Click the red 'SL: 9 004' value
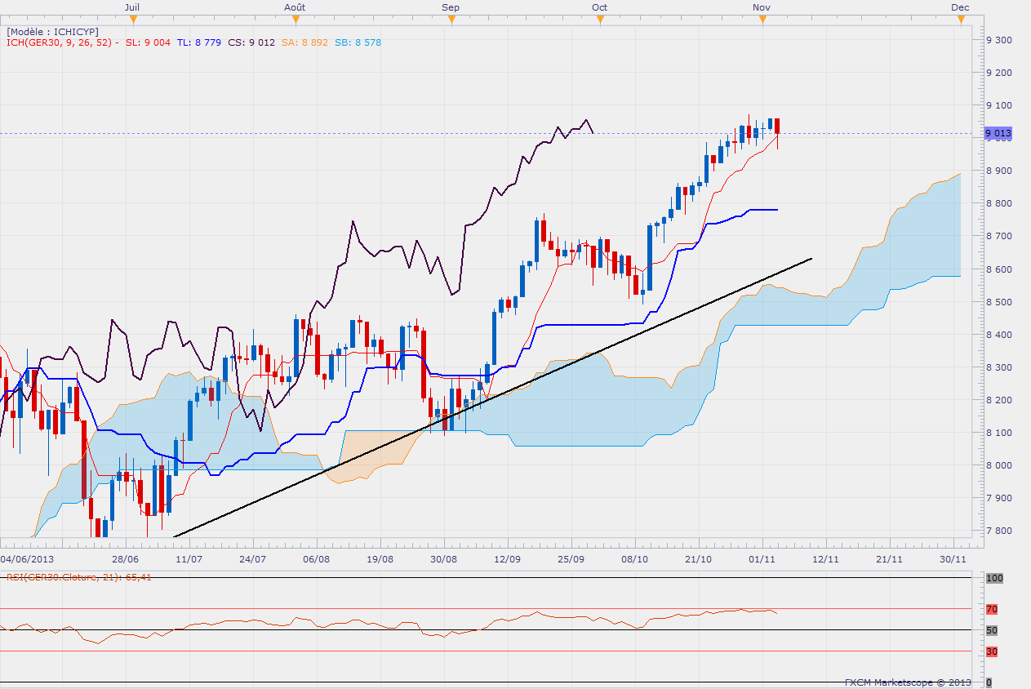The width and height of the screenshot is (1031, 689). click(x=148, y=42)
